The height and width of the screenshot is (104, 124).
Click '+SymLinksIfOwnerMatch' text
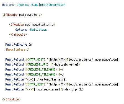(x=48, y=5)
